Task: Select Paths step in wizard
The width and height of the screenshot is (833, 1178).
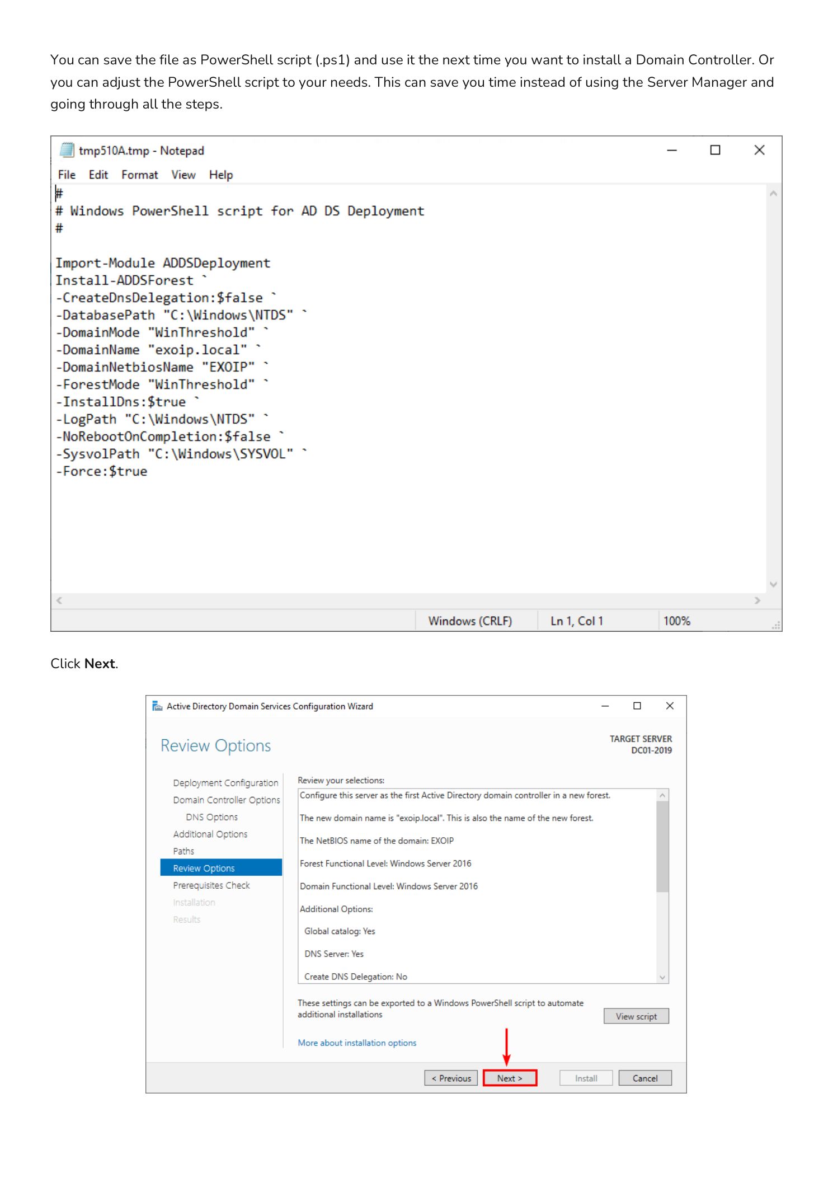Action: click(x=183, y=851)
